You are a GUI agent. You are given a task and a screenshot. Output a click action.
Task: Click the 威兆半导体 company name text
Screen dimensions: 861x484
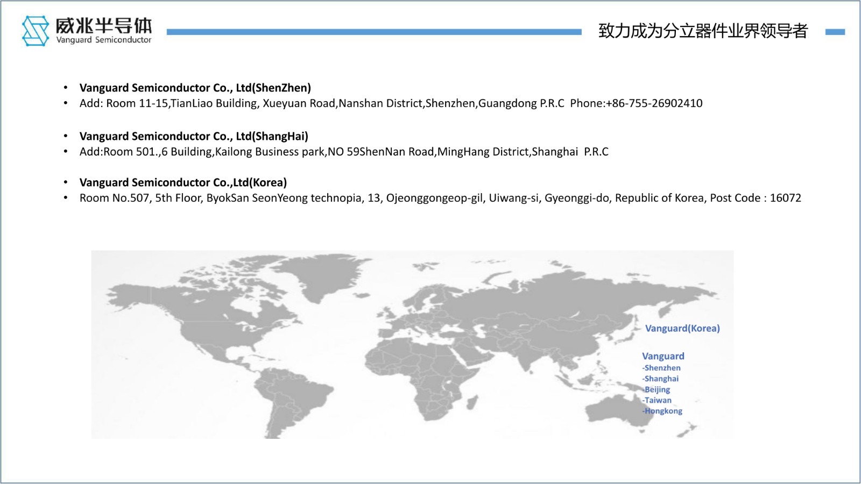104,26
